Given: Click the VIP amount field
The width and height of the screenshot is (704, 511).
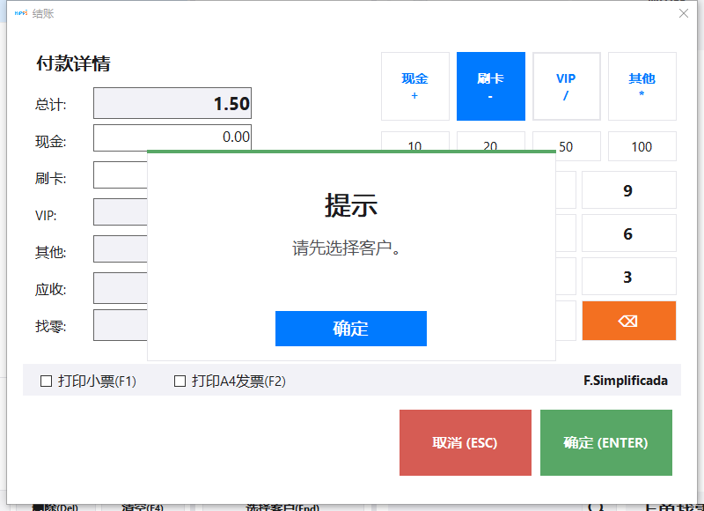Looking at the screenshot, I should [x=121, y=211].
